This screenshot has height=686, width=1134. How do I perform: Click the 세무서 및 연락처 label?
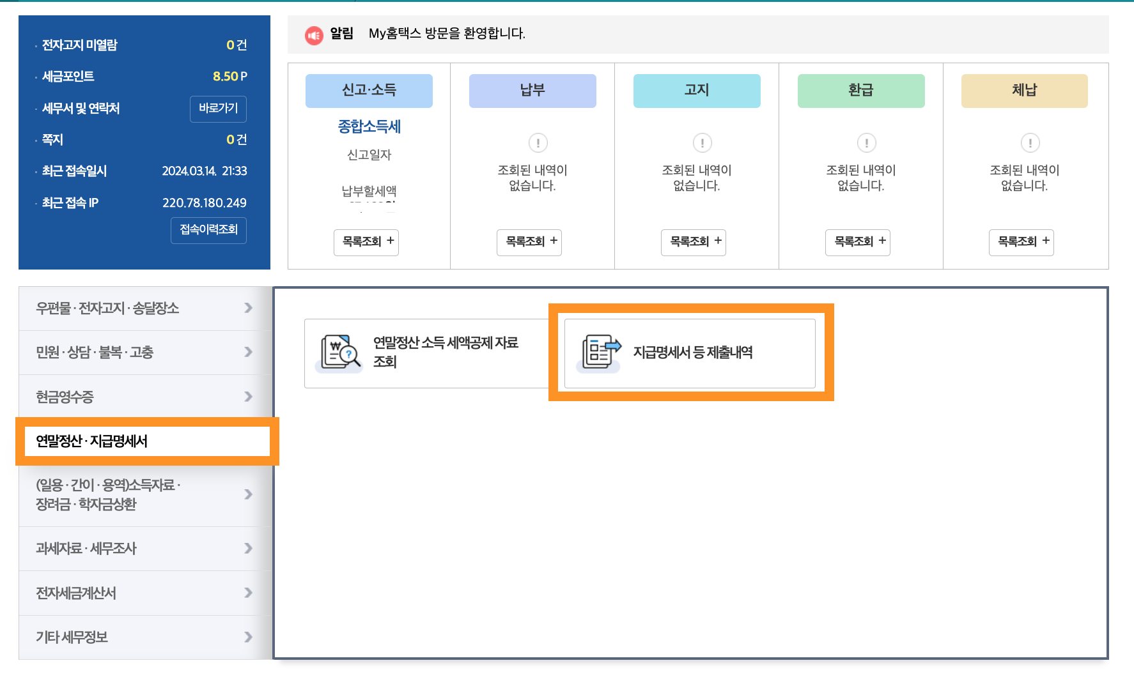click(81, 109)
